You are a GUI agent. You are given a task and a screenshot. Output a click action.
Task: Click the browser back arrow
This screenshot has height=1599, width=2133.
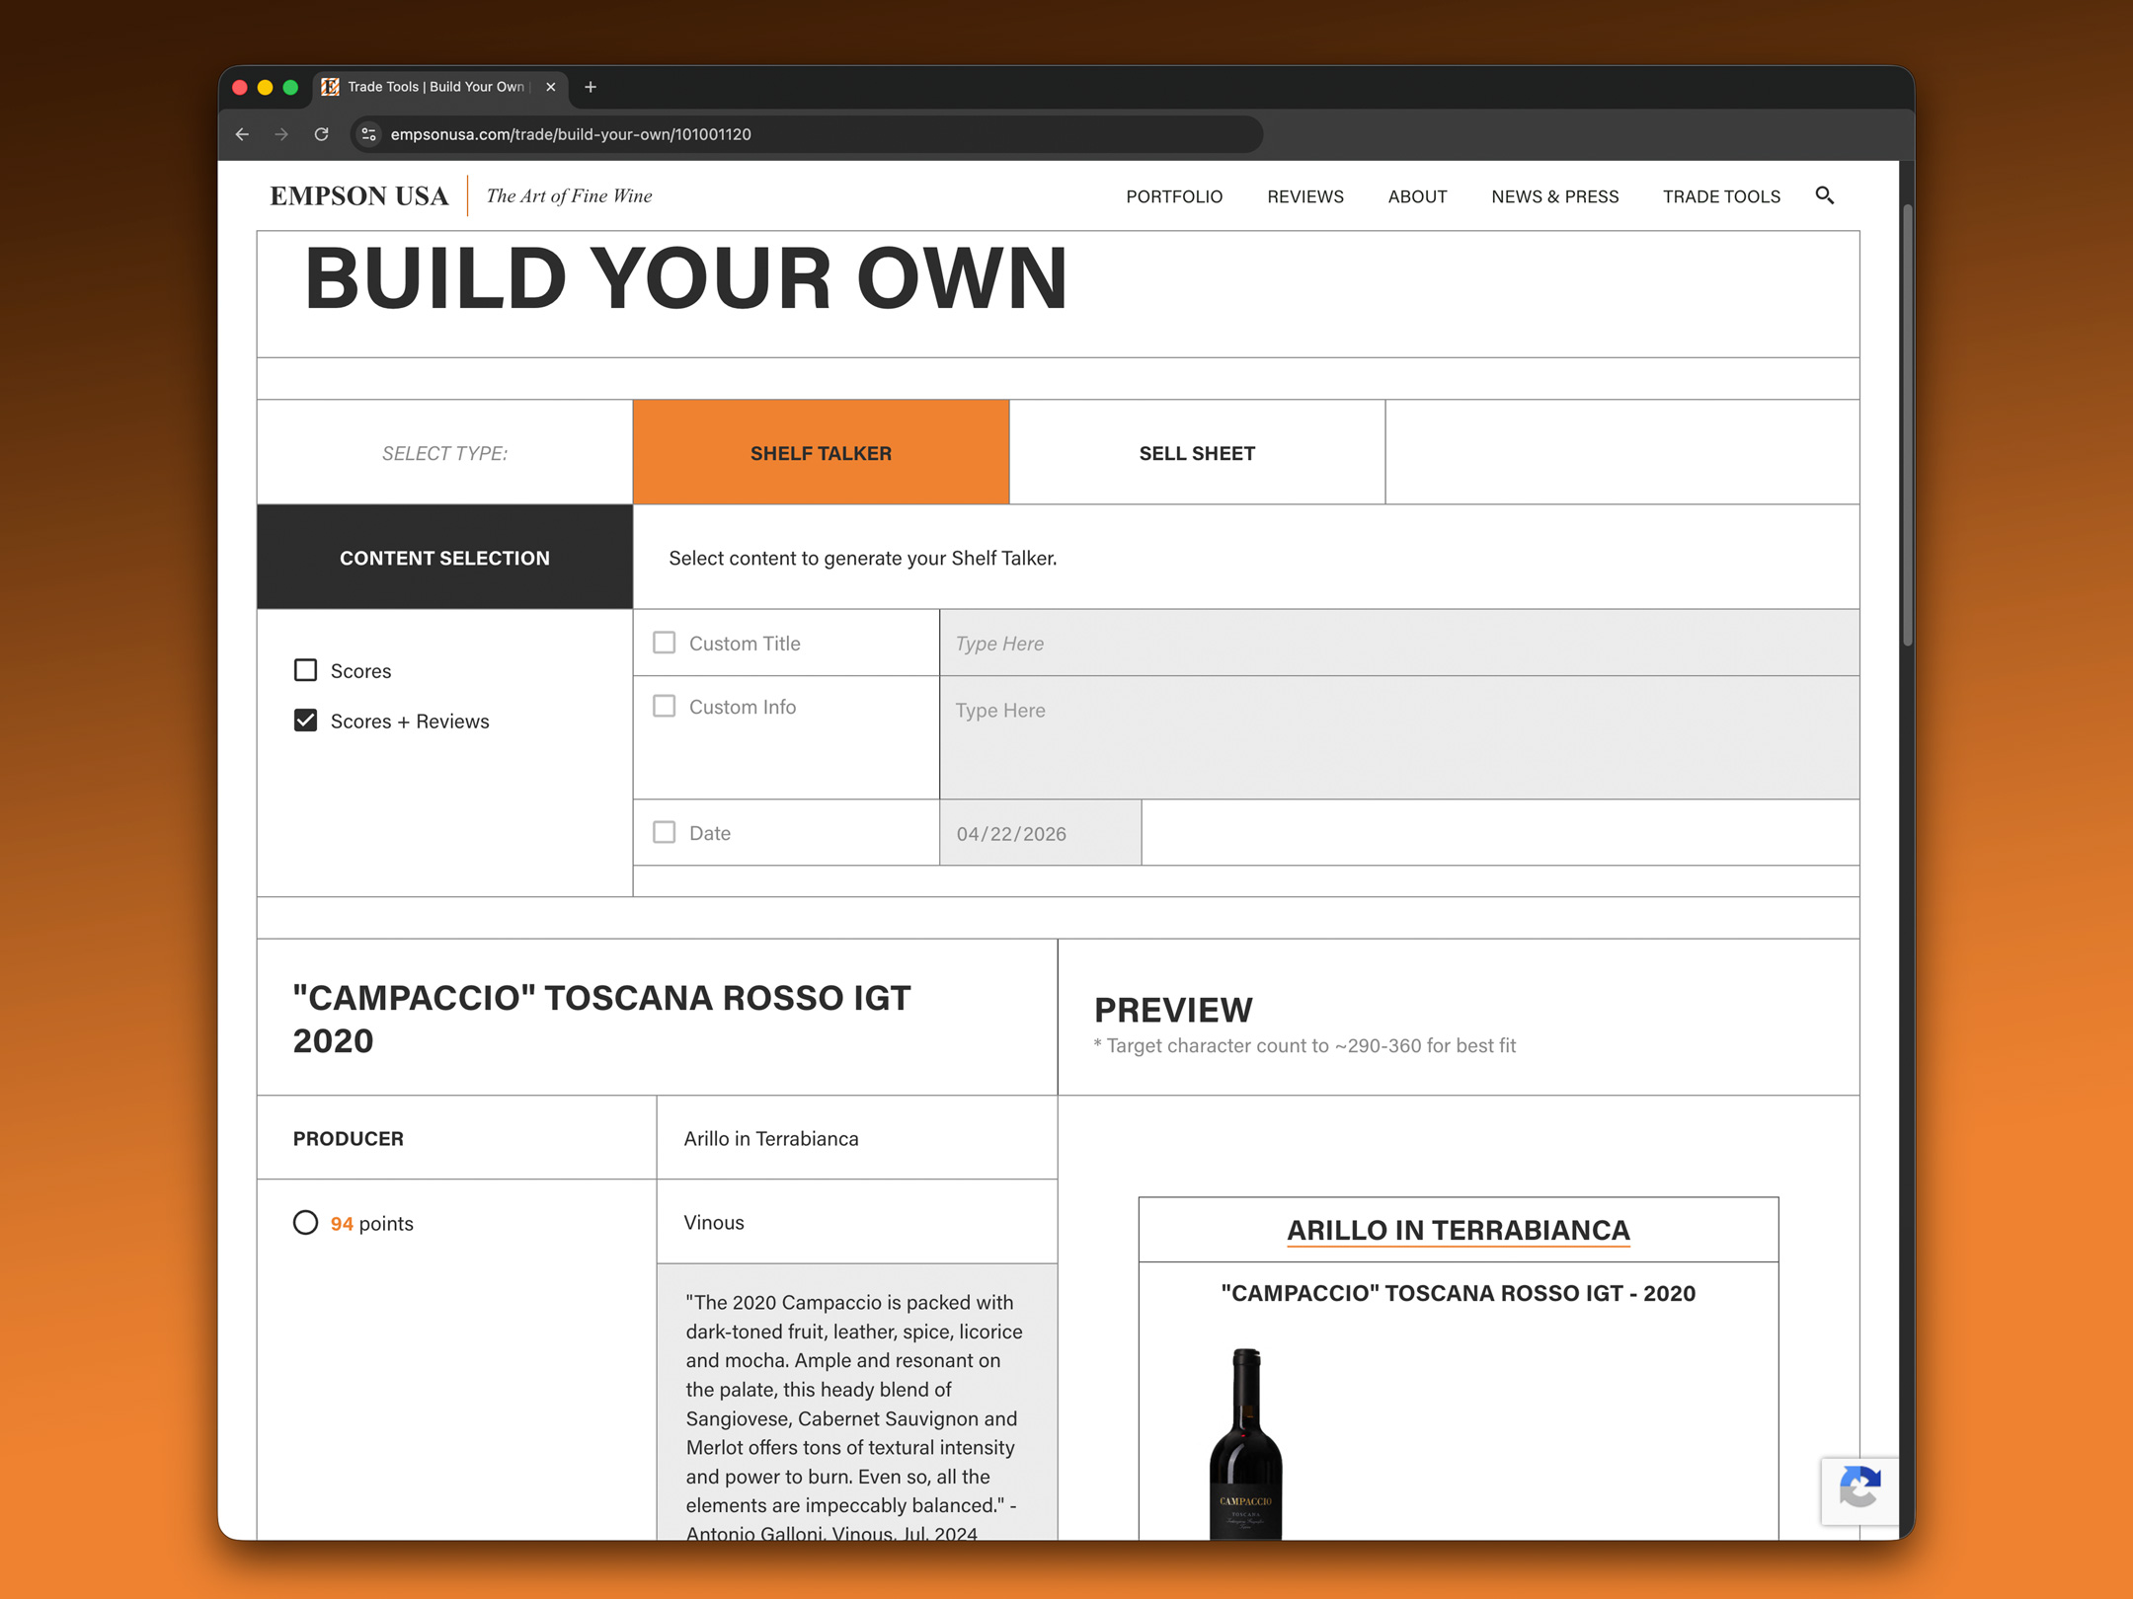point(242,134)
